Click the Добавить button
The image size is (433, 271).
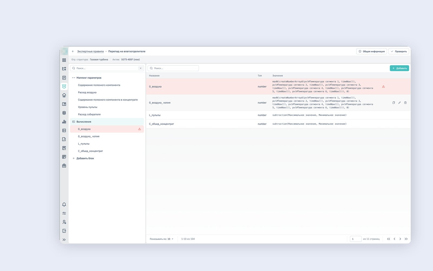pyautogui.click(x=399, y=68)
